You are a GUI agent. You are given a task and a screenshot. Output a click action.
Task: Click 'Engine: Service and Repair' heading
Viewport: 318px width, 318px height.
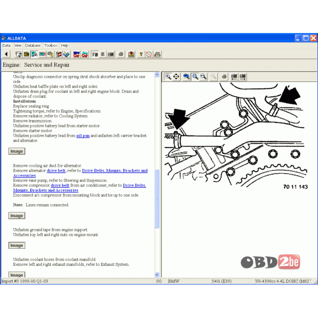(36, 65)
